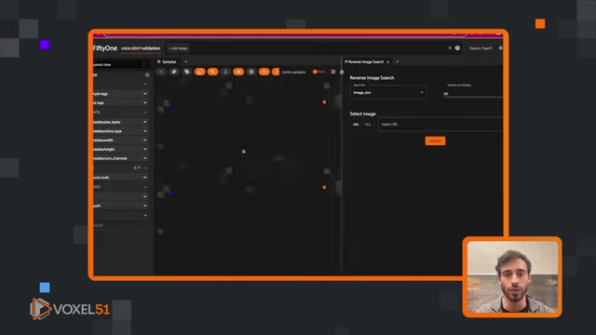The image size is (596, 335).
Task: Adjust the grid zoom slider
Action: 318,72
